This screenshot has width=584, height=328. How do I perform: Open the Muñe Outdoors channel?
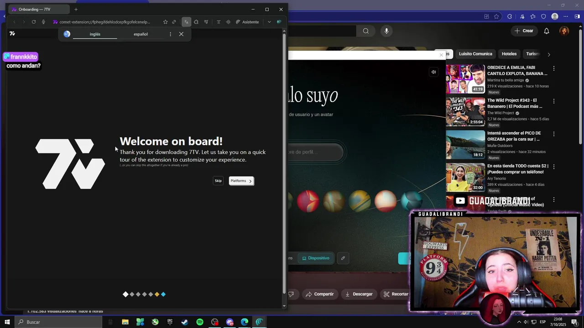pos(500,146)
